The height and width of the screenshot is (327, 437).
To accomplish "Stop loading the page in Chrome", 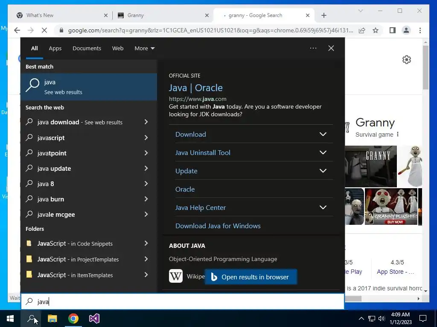I will click(44, 30).
